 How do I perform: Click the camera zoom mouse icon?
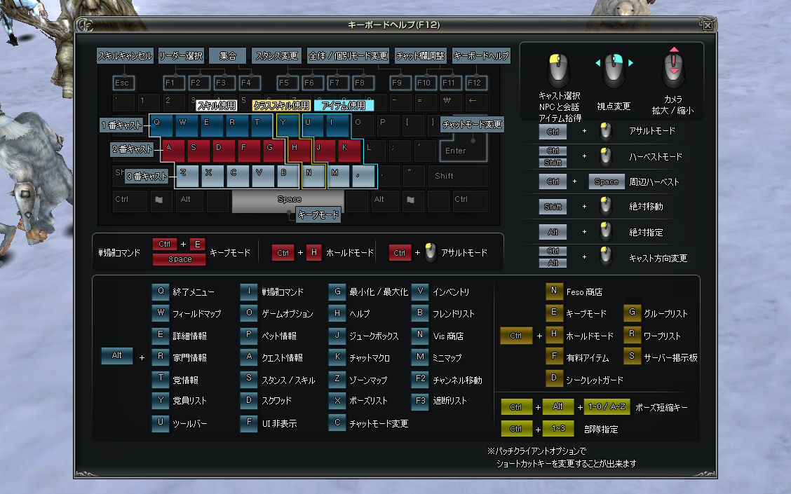(673, 69)
